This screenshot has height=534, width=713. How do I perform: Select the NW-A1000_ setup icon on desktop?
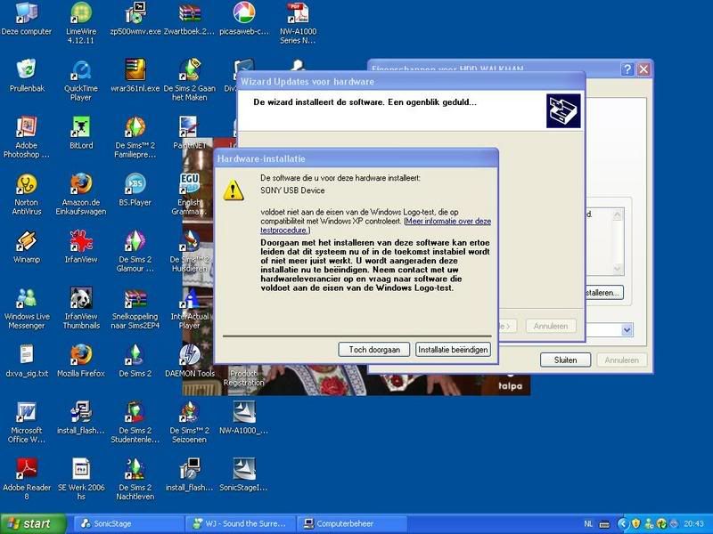click(x=243, y=417)
